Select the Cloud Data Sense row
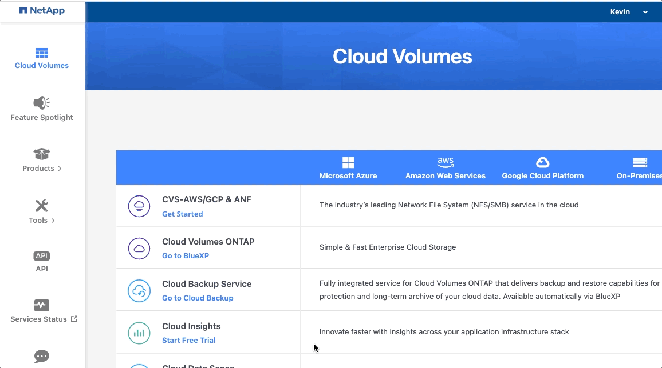662x368 pixels. point(199,365)
